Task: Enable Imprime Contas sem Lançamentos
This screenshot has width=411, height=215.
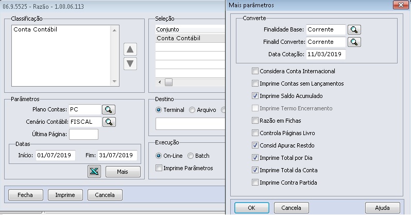Action: pos(255,84)
